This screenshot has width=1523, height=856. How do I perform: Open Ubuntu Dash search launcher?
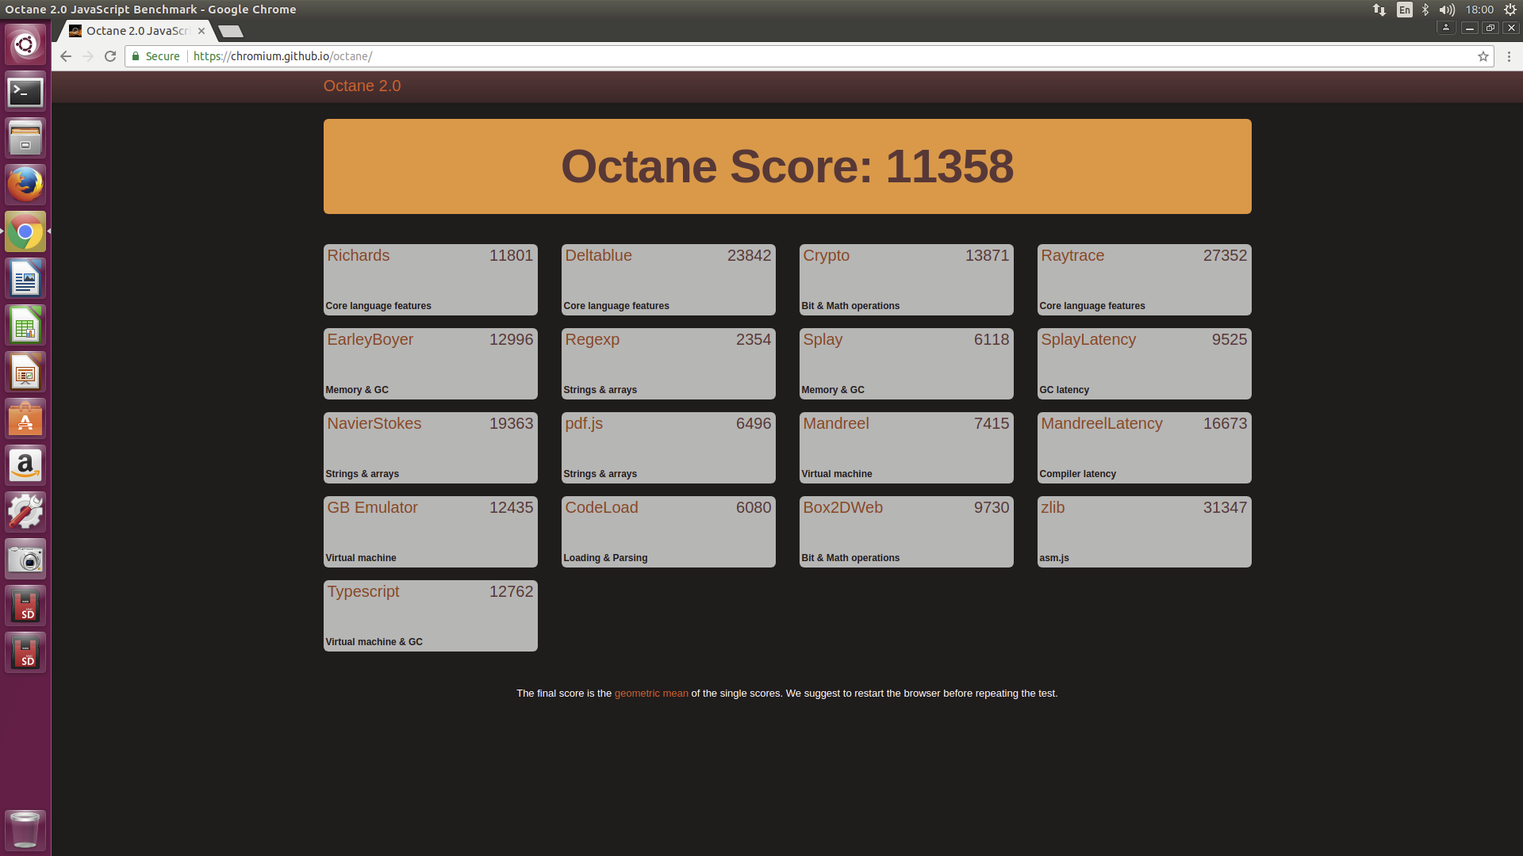pyautogui.click(x=25, y=44)
